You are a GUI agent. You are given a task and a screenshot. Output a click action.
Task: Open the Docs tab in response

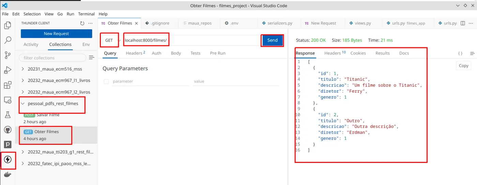point(404,53)
